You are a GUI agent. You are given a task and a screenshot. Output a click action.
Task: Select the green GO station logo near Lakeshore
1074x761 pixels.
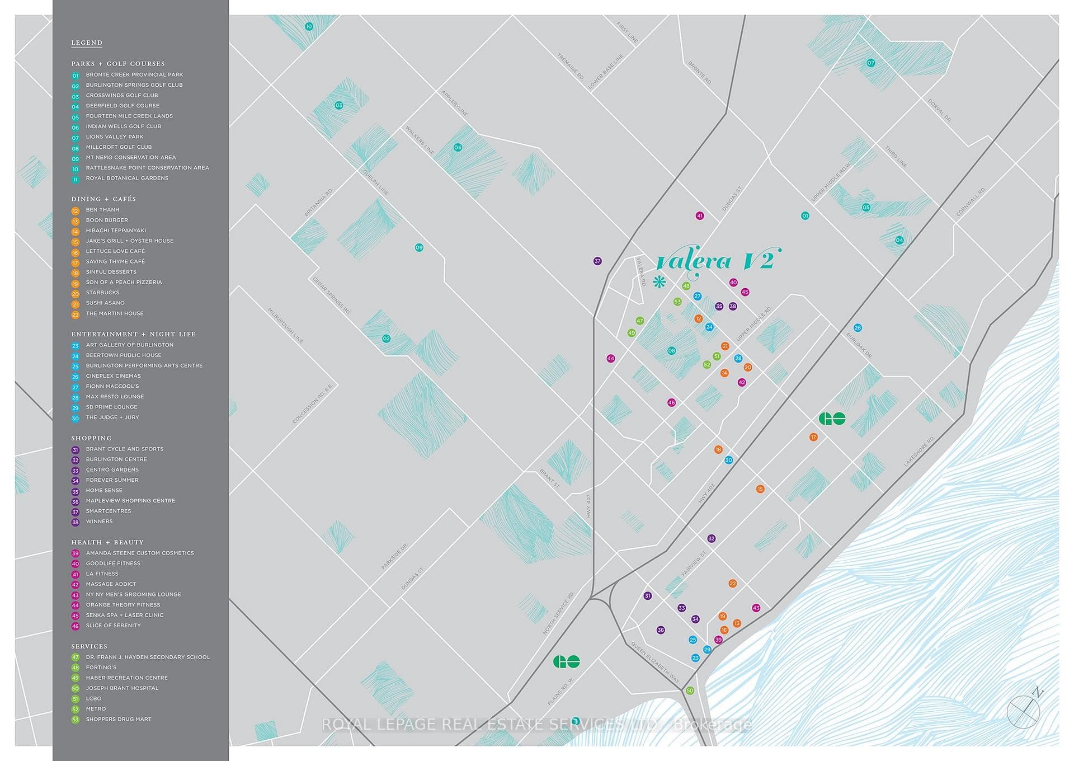[832, 419]
